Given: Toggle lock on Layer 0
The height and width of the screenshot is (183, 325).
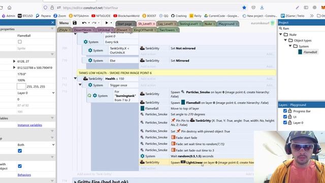Looking at the screenshot, I should [x=290, y=123].
